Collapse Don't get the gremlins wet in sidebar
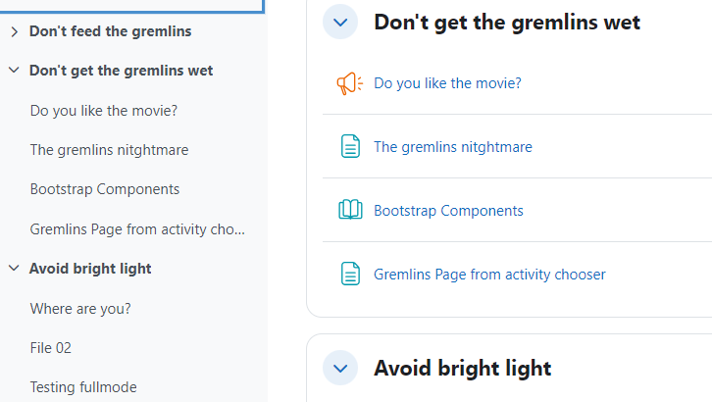This screenshot has height=402, width=712. [x=14, y=71]
